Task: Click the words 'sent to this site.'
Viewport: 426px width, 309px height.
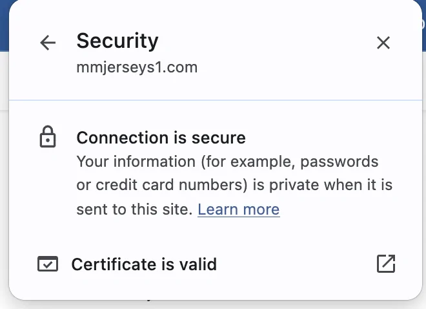Action: point(134,209)
